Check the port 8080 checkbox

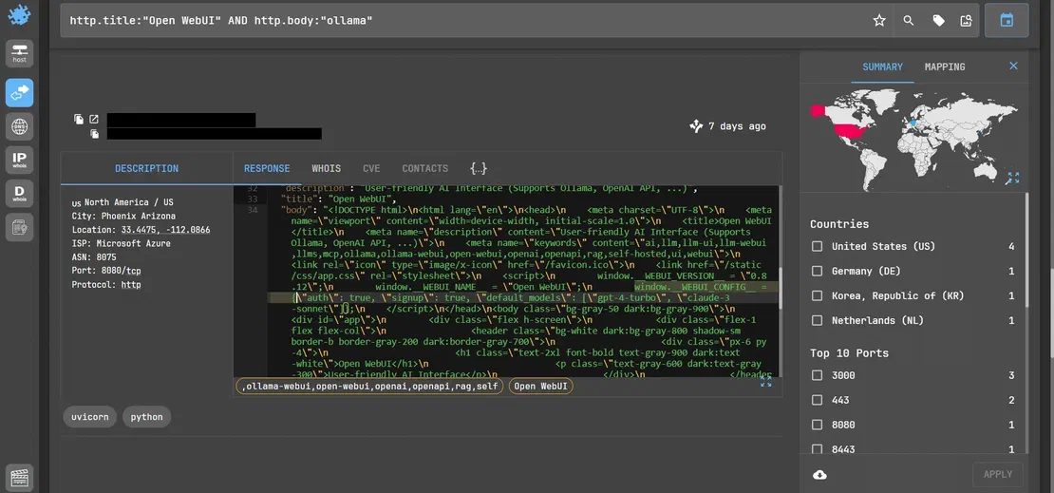click(817, 425)
